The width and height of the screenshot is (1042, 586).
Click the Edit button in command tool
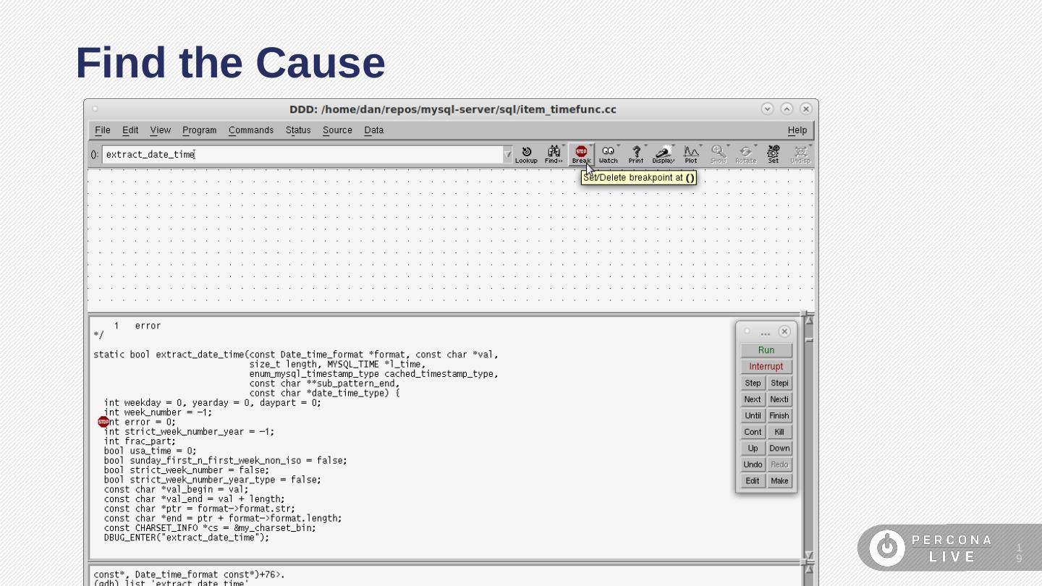(x=753, y=481)
